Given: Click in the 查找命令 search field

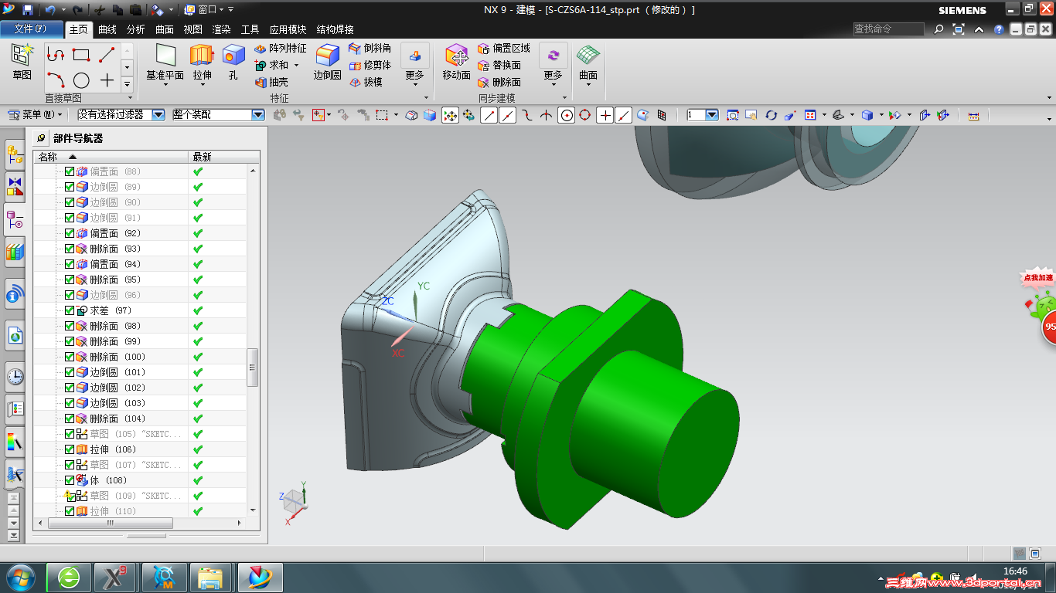Looking at the screenshot, I should coord(888,29).
